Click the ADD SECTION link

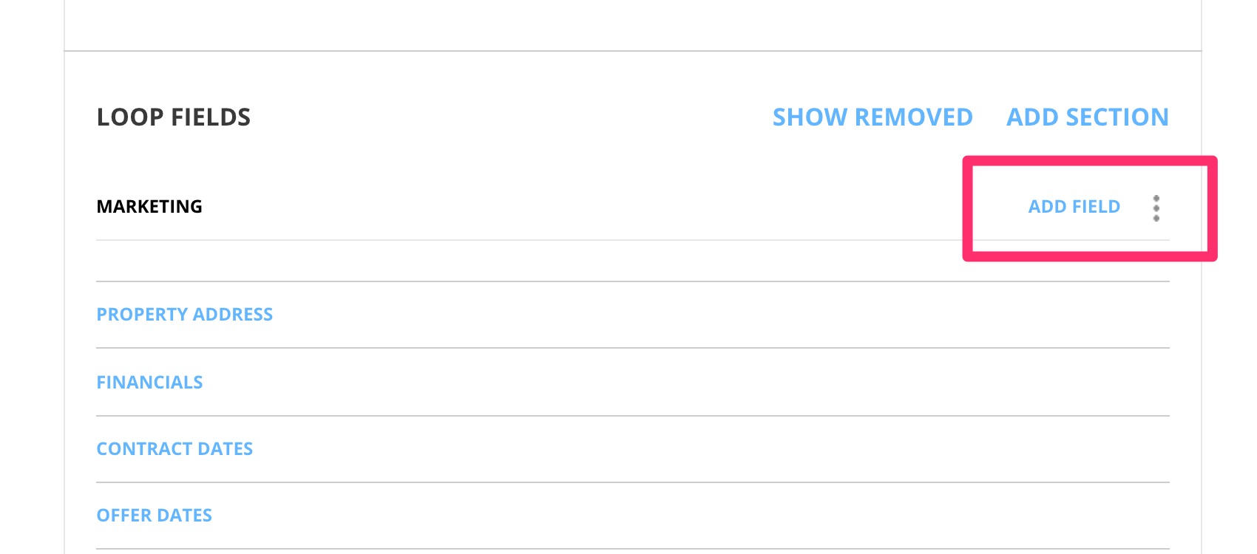(1087, 117)
